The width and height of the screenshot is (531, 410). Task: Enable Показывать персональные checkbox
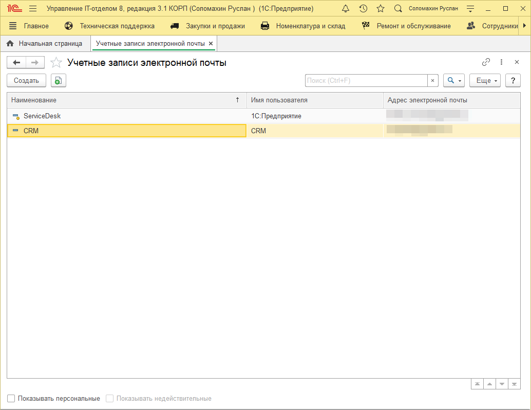click(x=11, y=398)
